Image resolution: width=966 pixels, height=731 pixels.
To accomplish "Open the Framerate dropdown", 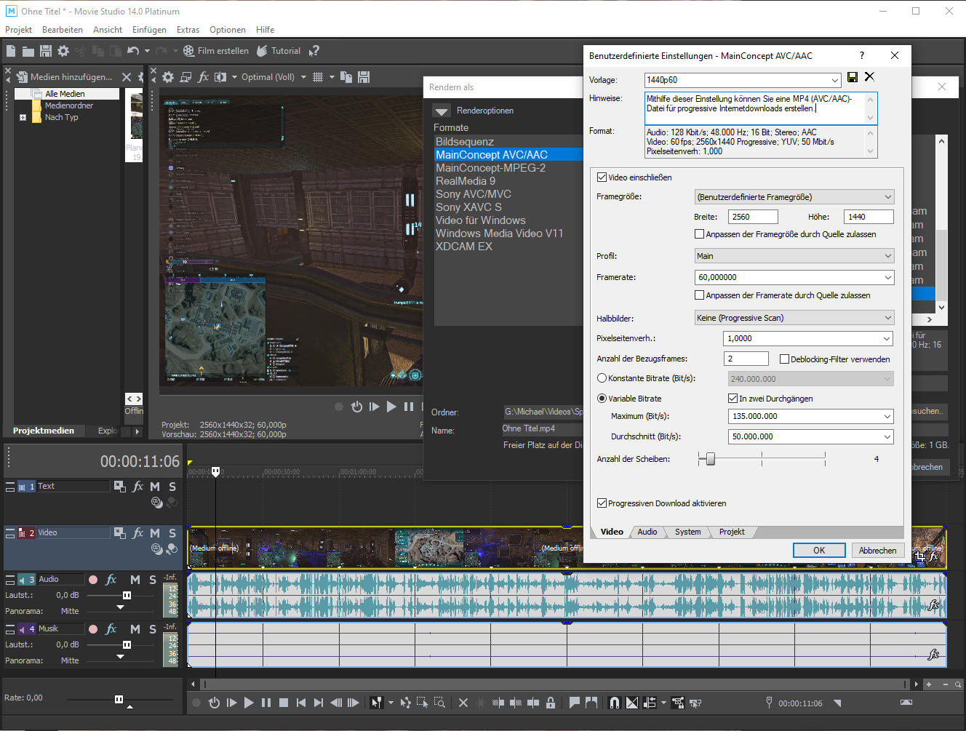I will (887, 277).
